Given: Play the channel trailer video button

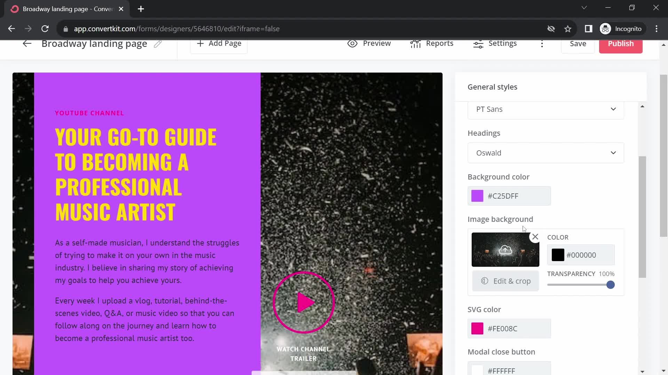Looking at the screenshot, I should 304,302.
